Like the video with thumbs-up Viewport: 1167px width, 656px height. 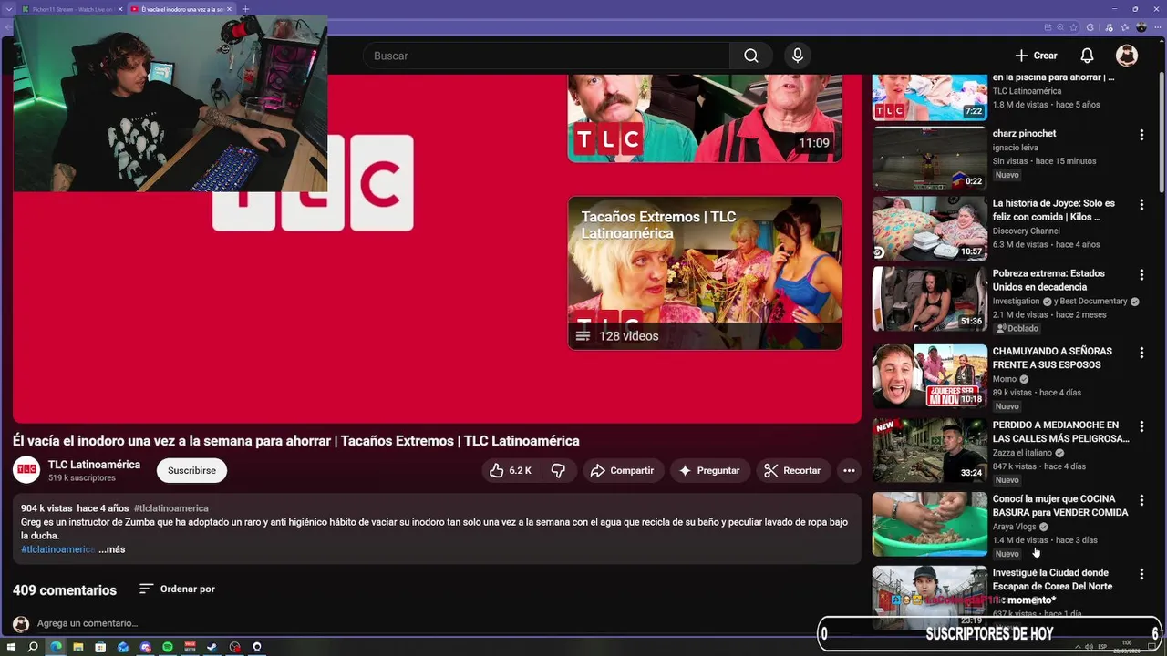[511, 470]
